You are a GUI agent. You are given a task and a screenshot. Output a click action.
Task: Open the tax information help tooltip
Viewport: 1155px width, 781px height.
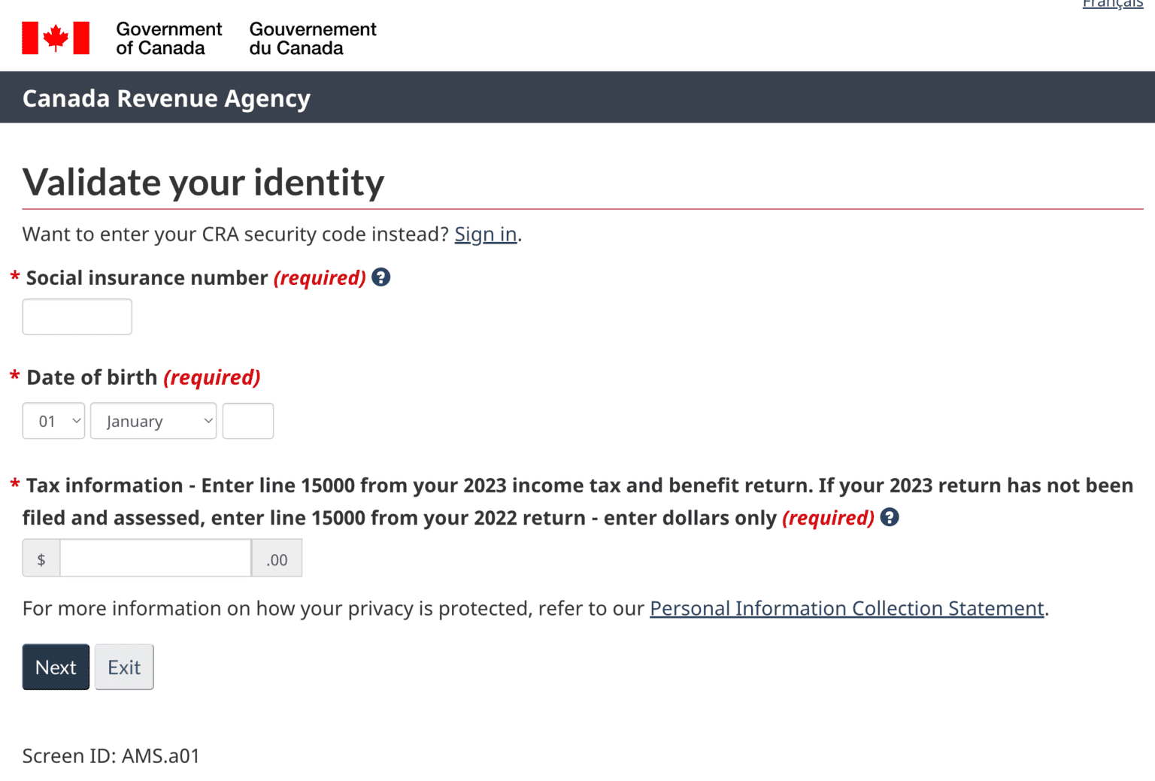(x=890, y=517)
